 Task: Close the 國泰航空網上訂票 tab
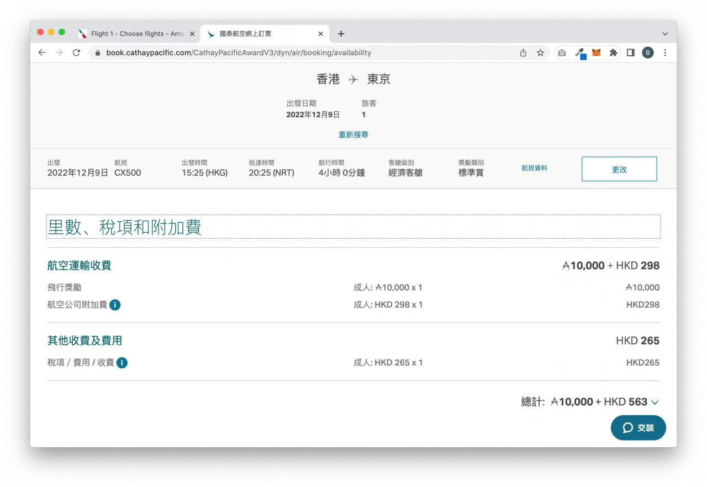[320, 34]
